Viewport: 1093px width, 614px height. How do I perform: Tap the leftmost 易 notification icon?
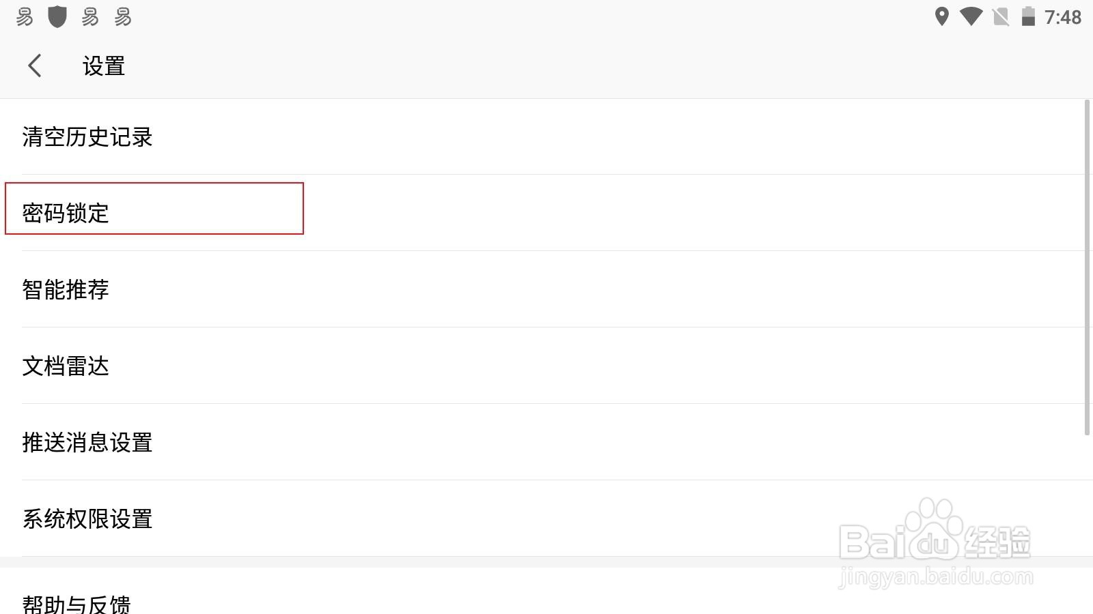point(25,16)
